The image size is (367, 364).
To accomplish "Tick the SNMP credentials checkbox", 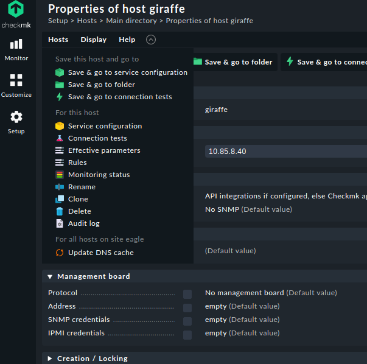I will click(187, 321).
